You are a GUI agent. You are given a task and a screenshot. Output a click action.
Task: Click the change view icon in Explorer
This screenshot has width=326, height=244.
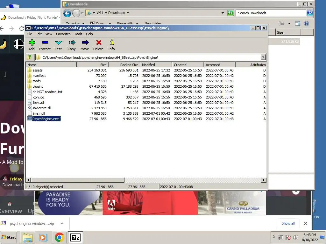click(x=281, y=24)
